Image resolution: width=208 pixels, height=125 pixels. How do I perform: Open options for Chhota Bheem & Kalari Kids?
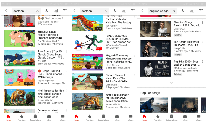[x=134, y=75]
